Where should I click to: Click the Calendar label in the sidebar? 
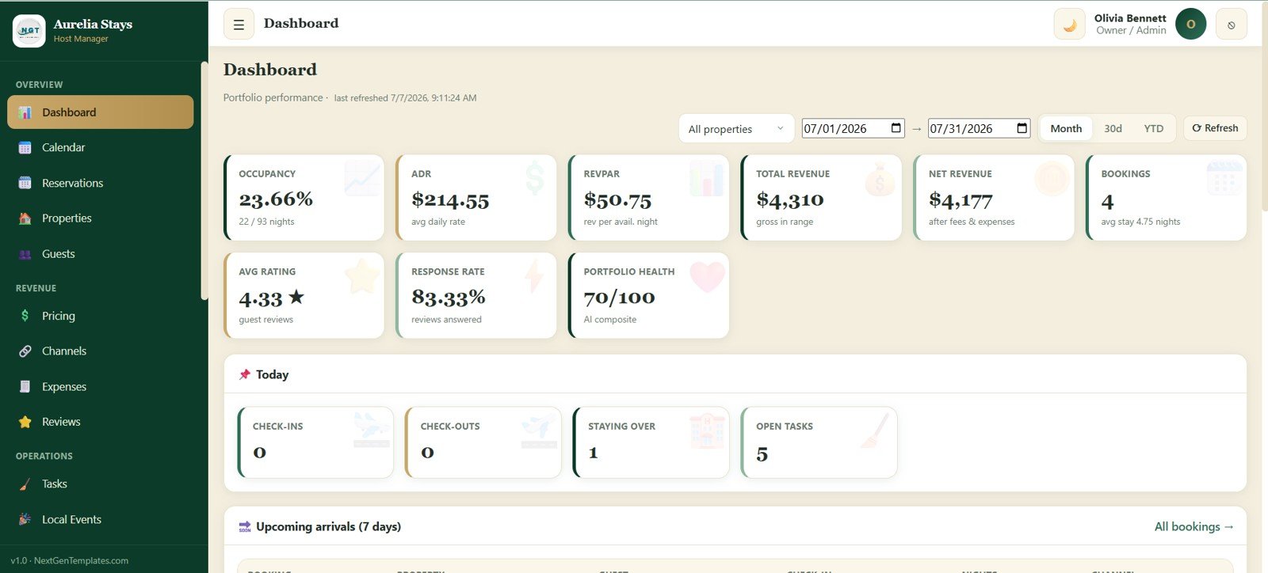click(x=63, y=147)
